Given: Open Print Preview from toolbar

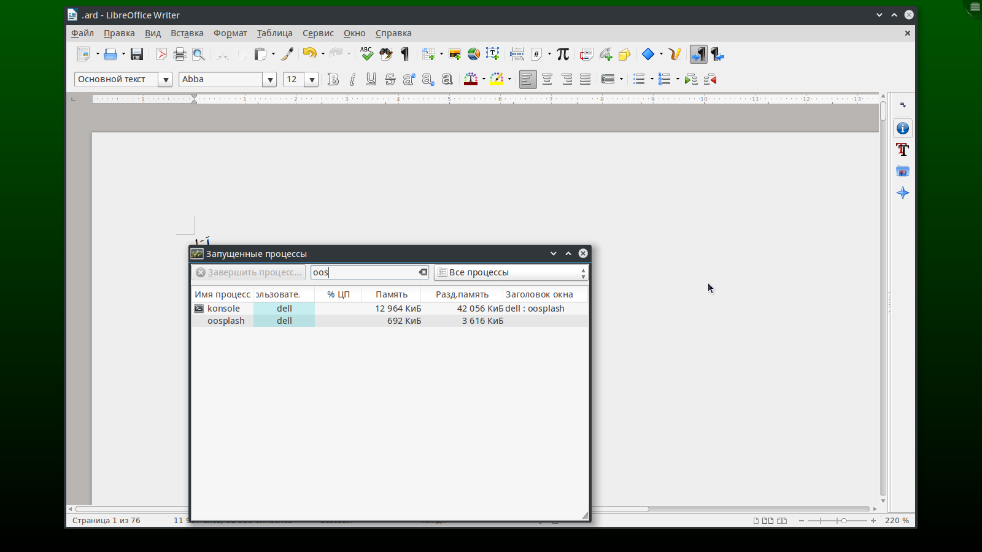Looking at the screenshot, I should point(198,55).
